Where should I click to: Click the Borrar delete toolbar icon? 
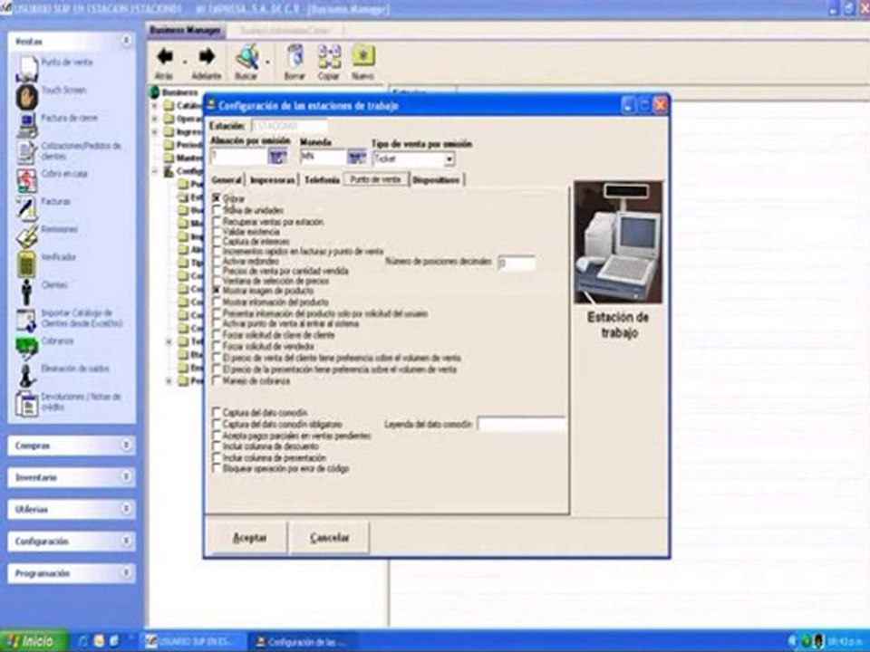tap(295, 56)
